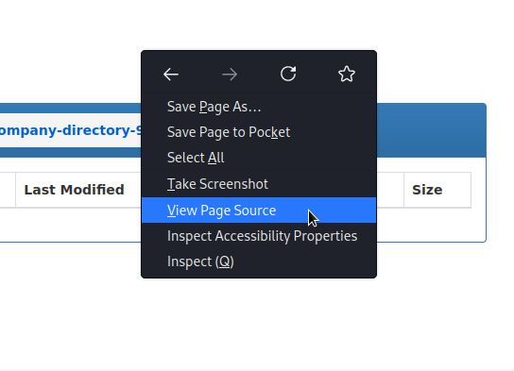Reload the page via context menu icon
This screenshot has height=371, width=514.
pyautogui.click(x=288, y=74)
